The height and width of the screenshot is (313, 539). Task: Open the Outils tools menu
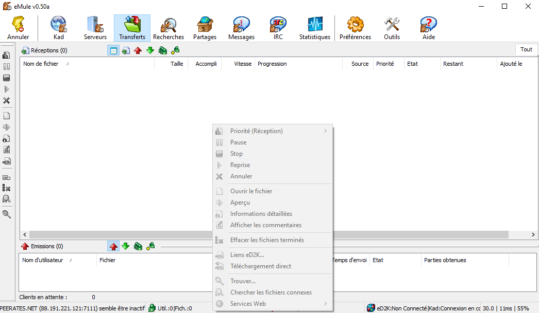(x=392, y=28)
